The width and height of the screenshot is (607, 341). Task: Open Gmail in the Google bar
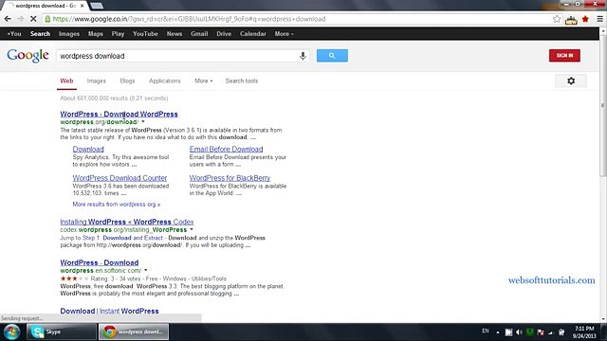[x=199, y=34]
